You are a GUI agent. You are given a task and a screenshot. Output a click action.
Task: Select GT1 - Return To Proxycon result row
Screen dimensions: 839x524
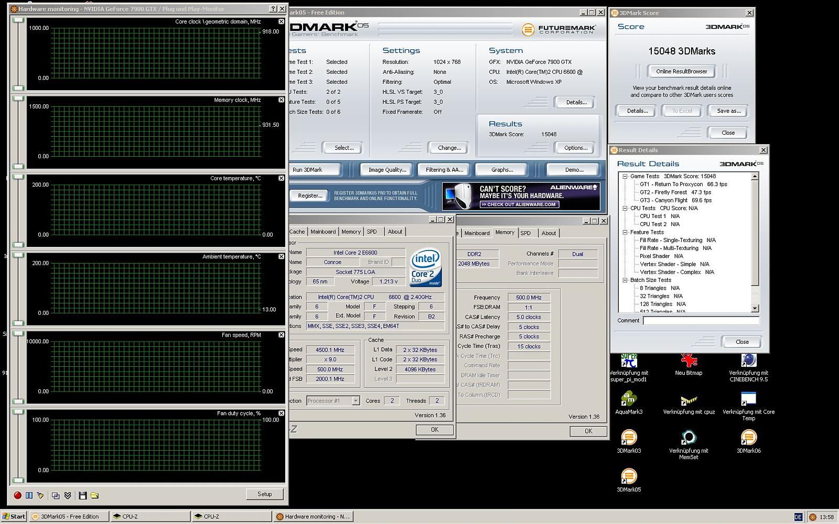[683, 184]
